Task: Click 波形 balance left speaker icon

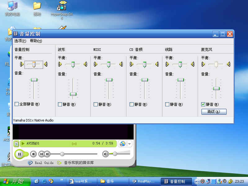Action: 60,64
